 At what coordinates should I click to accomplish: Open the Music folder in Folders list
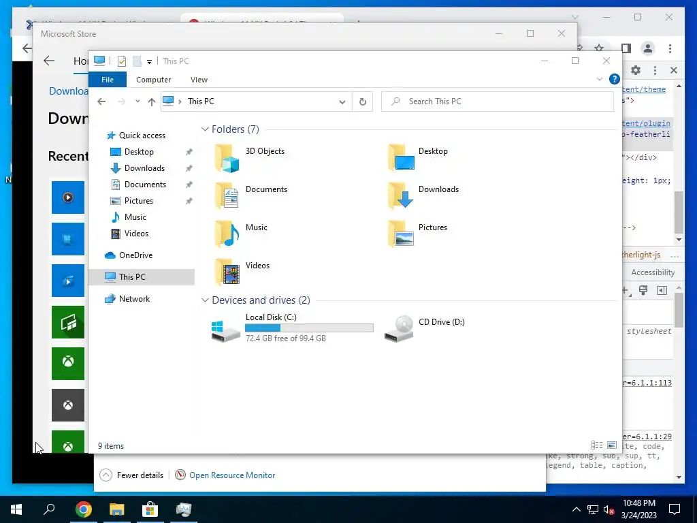coord(241,234)
